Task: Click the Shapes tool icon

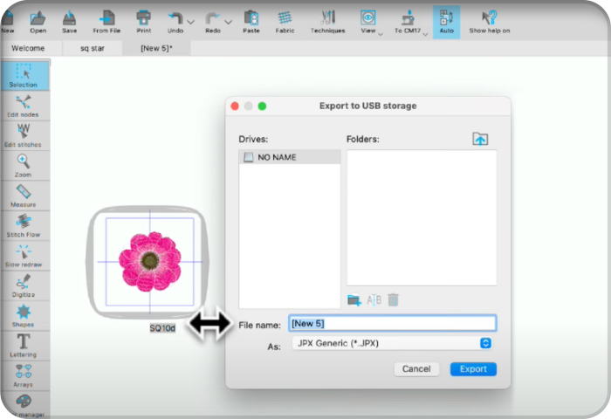Action: [x=24, y=315]
